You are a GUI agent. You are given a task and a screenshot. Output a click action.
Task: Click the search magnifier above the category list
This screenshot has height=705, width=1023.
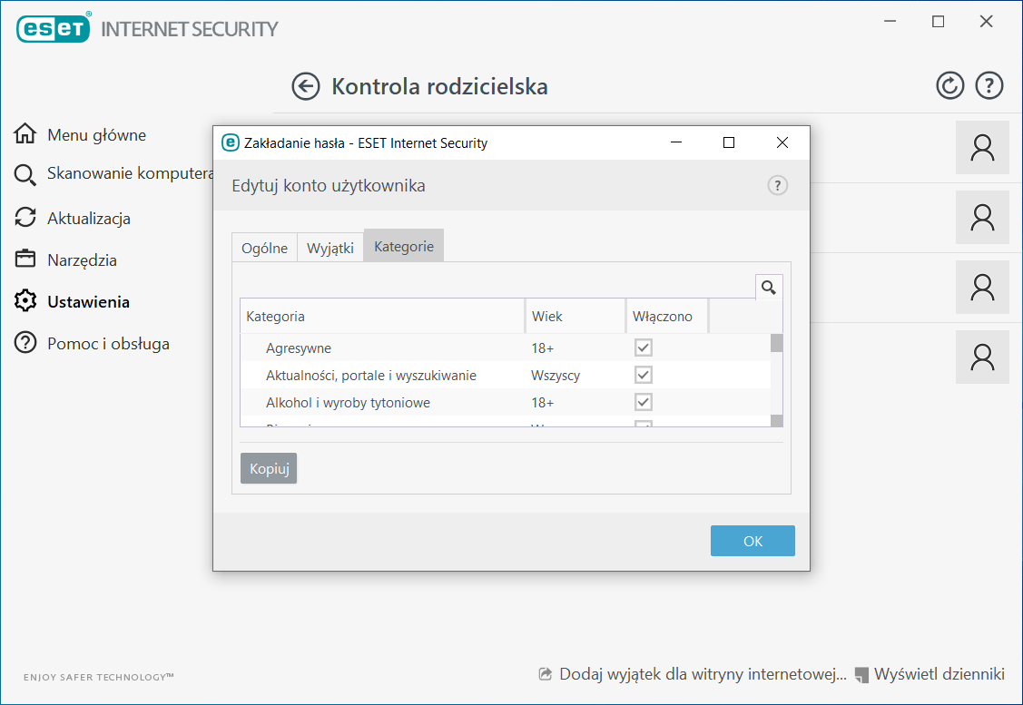(769, 288)
